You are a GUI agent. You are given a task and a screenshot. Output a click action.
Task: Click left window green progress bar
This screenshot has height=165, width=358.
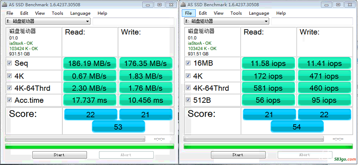point(90,146)
